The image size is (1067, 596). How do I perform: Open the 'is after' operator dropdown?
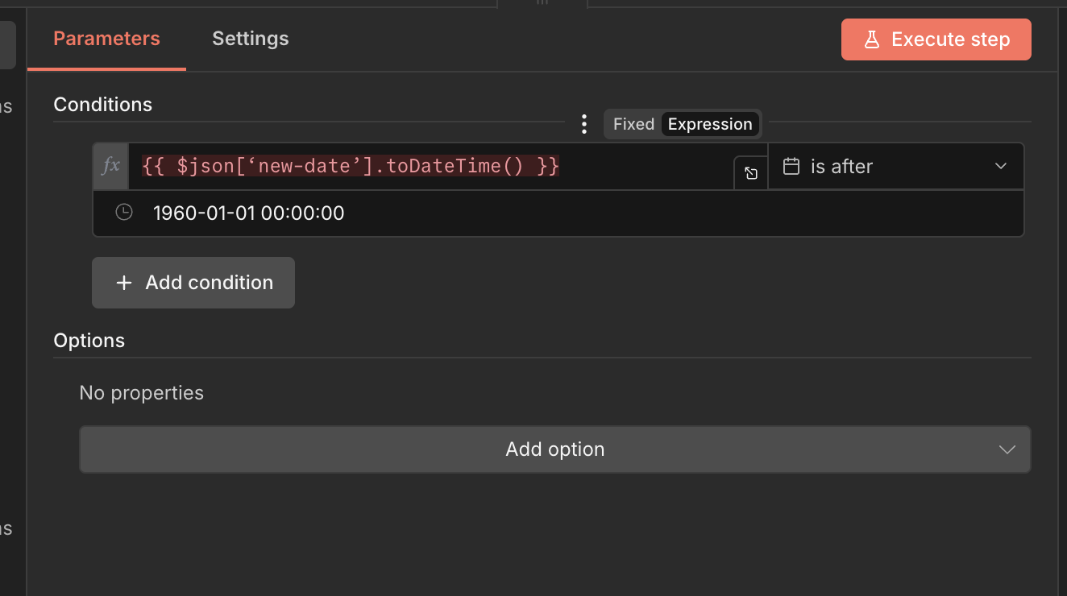(895, 167)
